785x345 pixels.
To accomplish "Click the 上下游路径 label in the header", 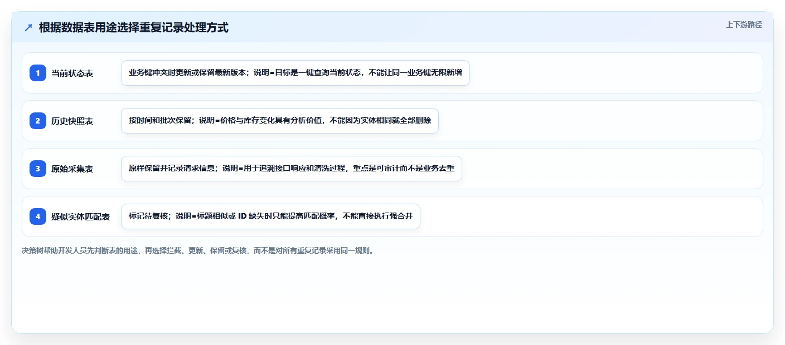I will [744, 24].
